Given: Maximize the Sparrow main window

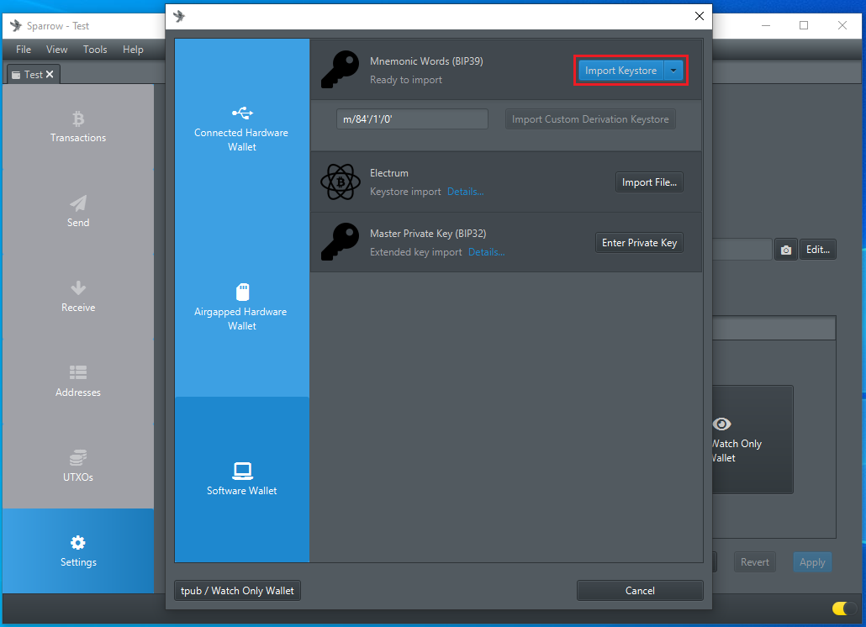Looking at the screenshot, I should tap(804, 25).
